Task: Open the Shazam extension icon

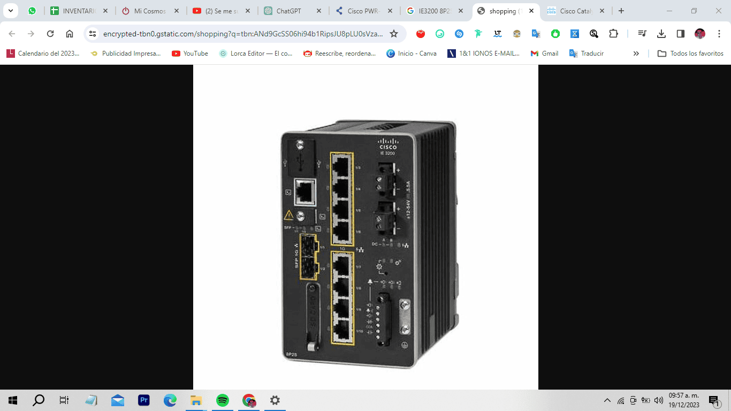Action: point(459,34)
